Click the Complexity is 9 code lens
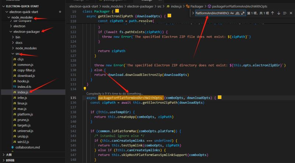Screen dimensions: 295x163 click(x=115, y=93)
